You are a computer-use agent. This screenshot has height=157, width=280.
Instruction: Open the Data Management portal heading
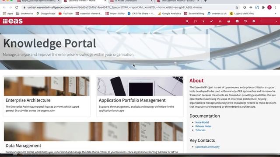(x=23, y=146)
